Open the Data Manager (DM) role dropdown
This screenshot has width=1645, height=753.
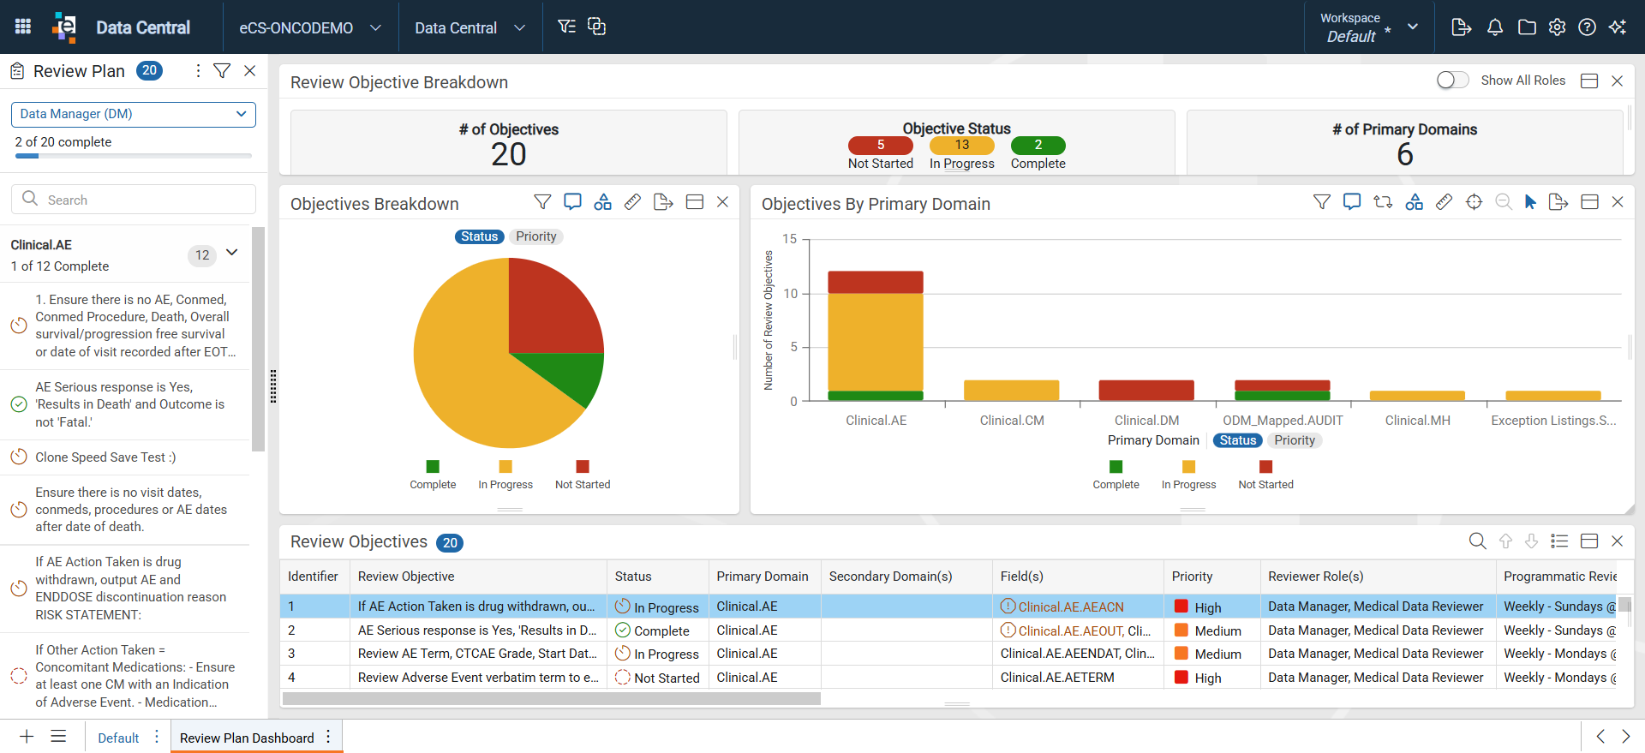click(x=134, y=114)
